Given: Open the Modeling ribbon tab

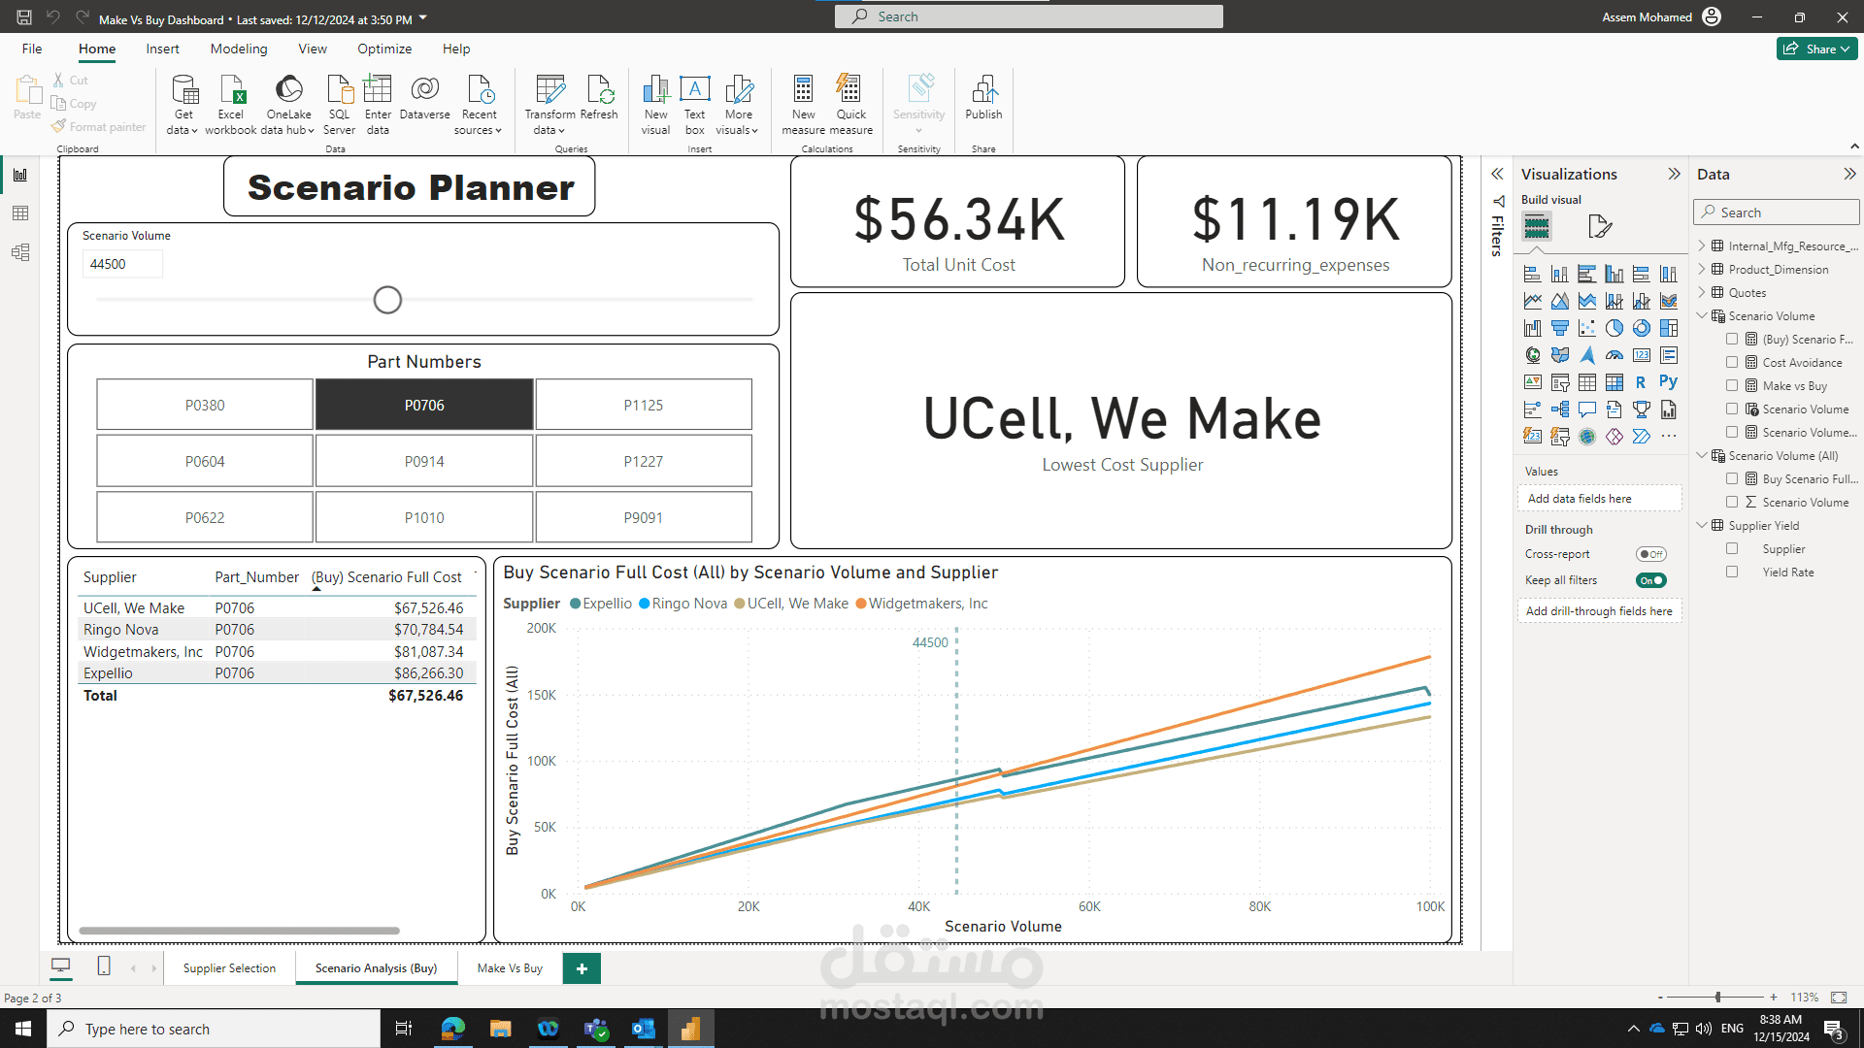Looking at the screenshot, I should 239,49.
